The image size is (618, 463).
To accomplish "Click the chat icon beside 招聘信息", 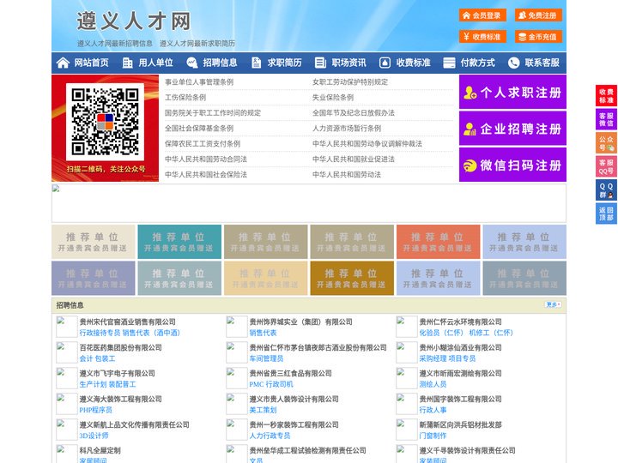I will pyautogui.click(x=191, y=63).
